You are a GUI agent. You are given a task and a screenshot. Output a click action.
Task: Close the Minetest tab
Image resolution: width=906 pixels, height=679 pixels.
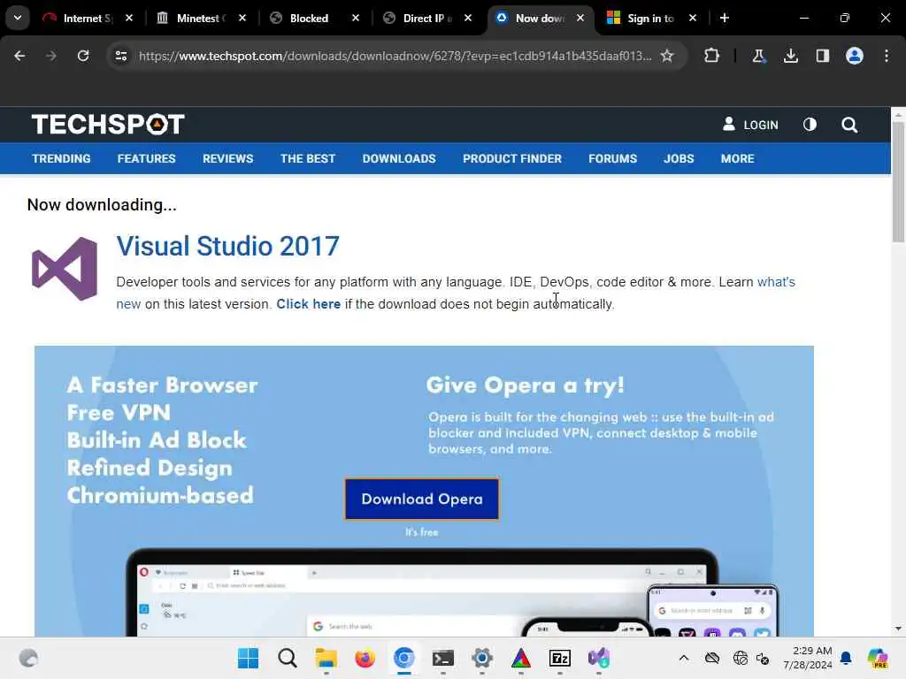[242, 18]
